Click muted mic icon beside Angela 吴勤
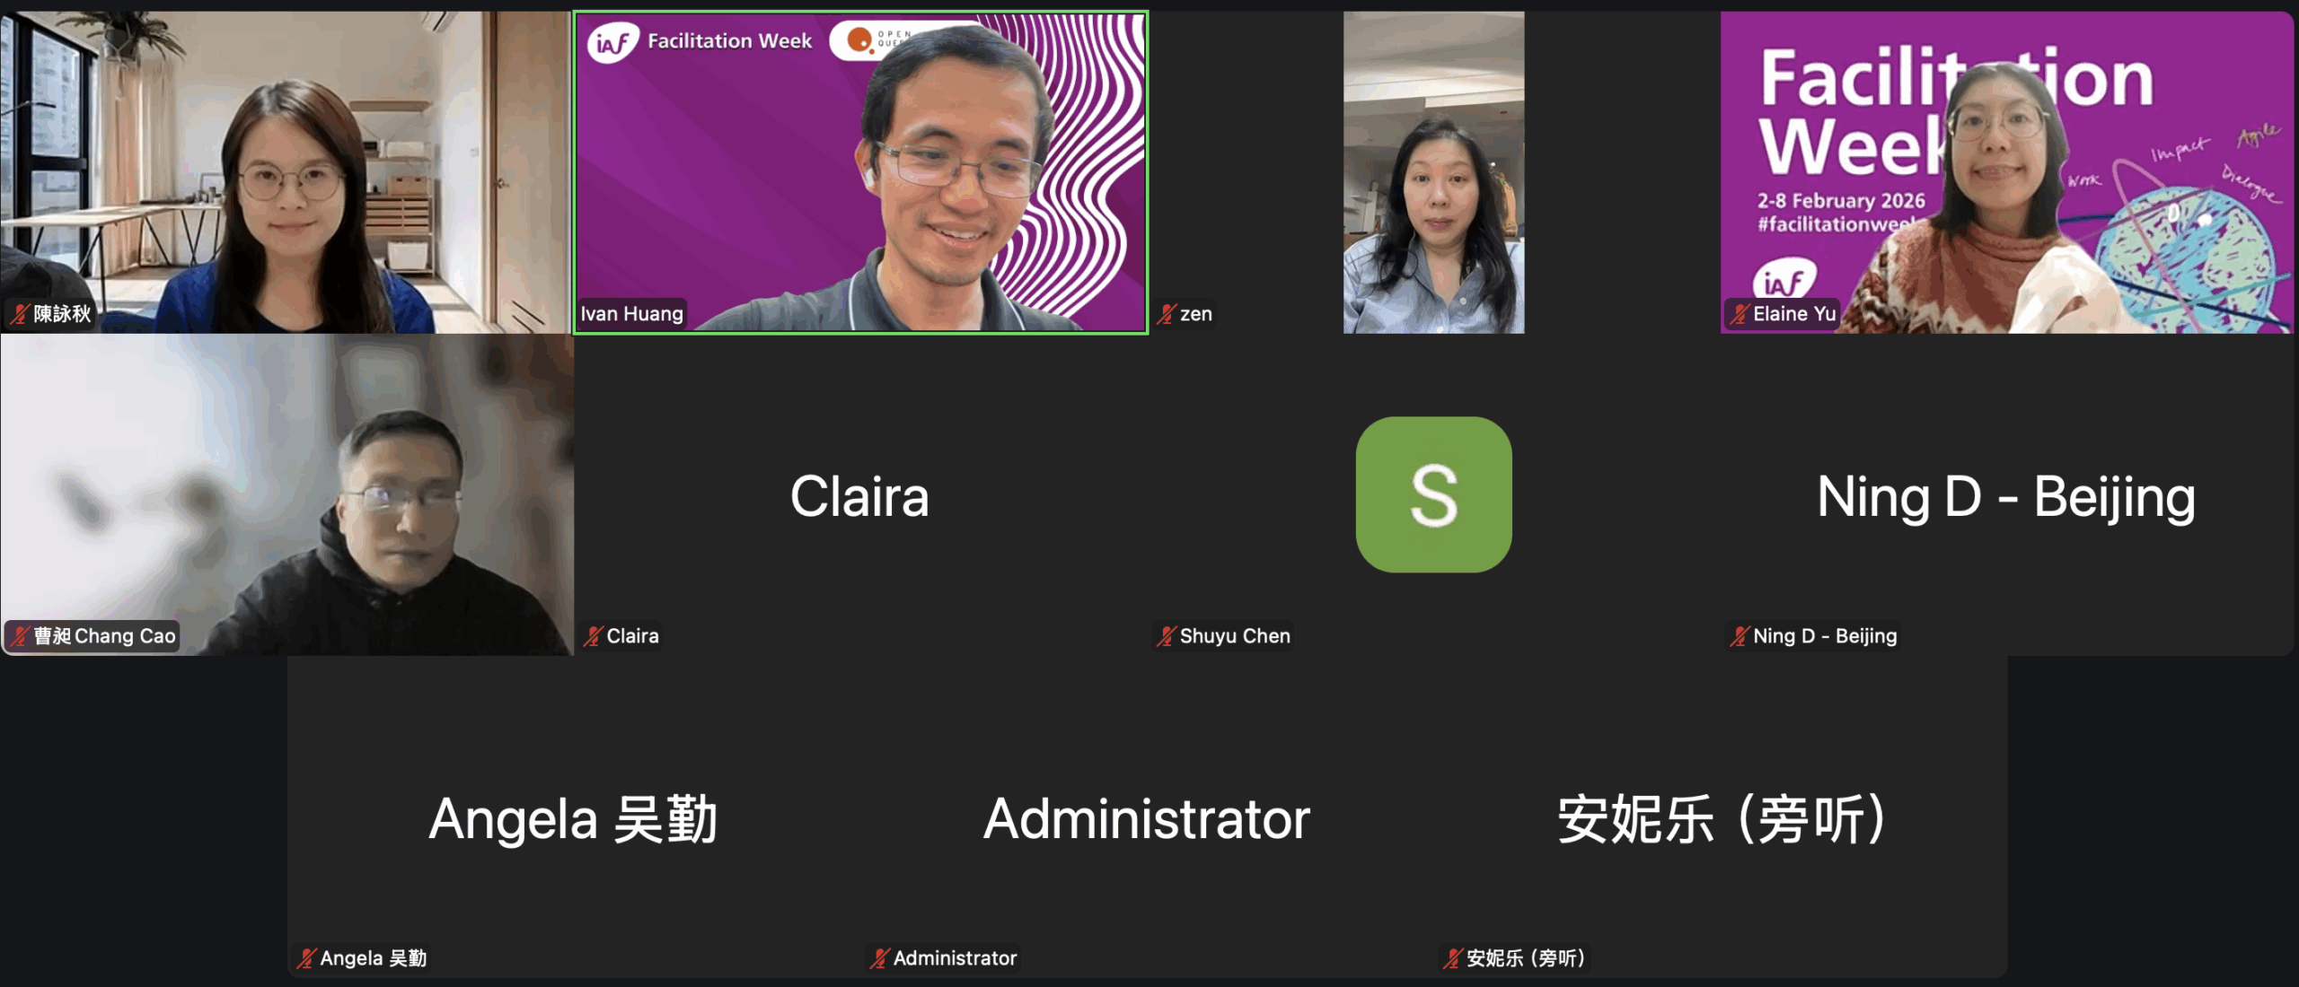2299x987 pixels. point(306,958)
